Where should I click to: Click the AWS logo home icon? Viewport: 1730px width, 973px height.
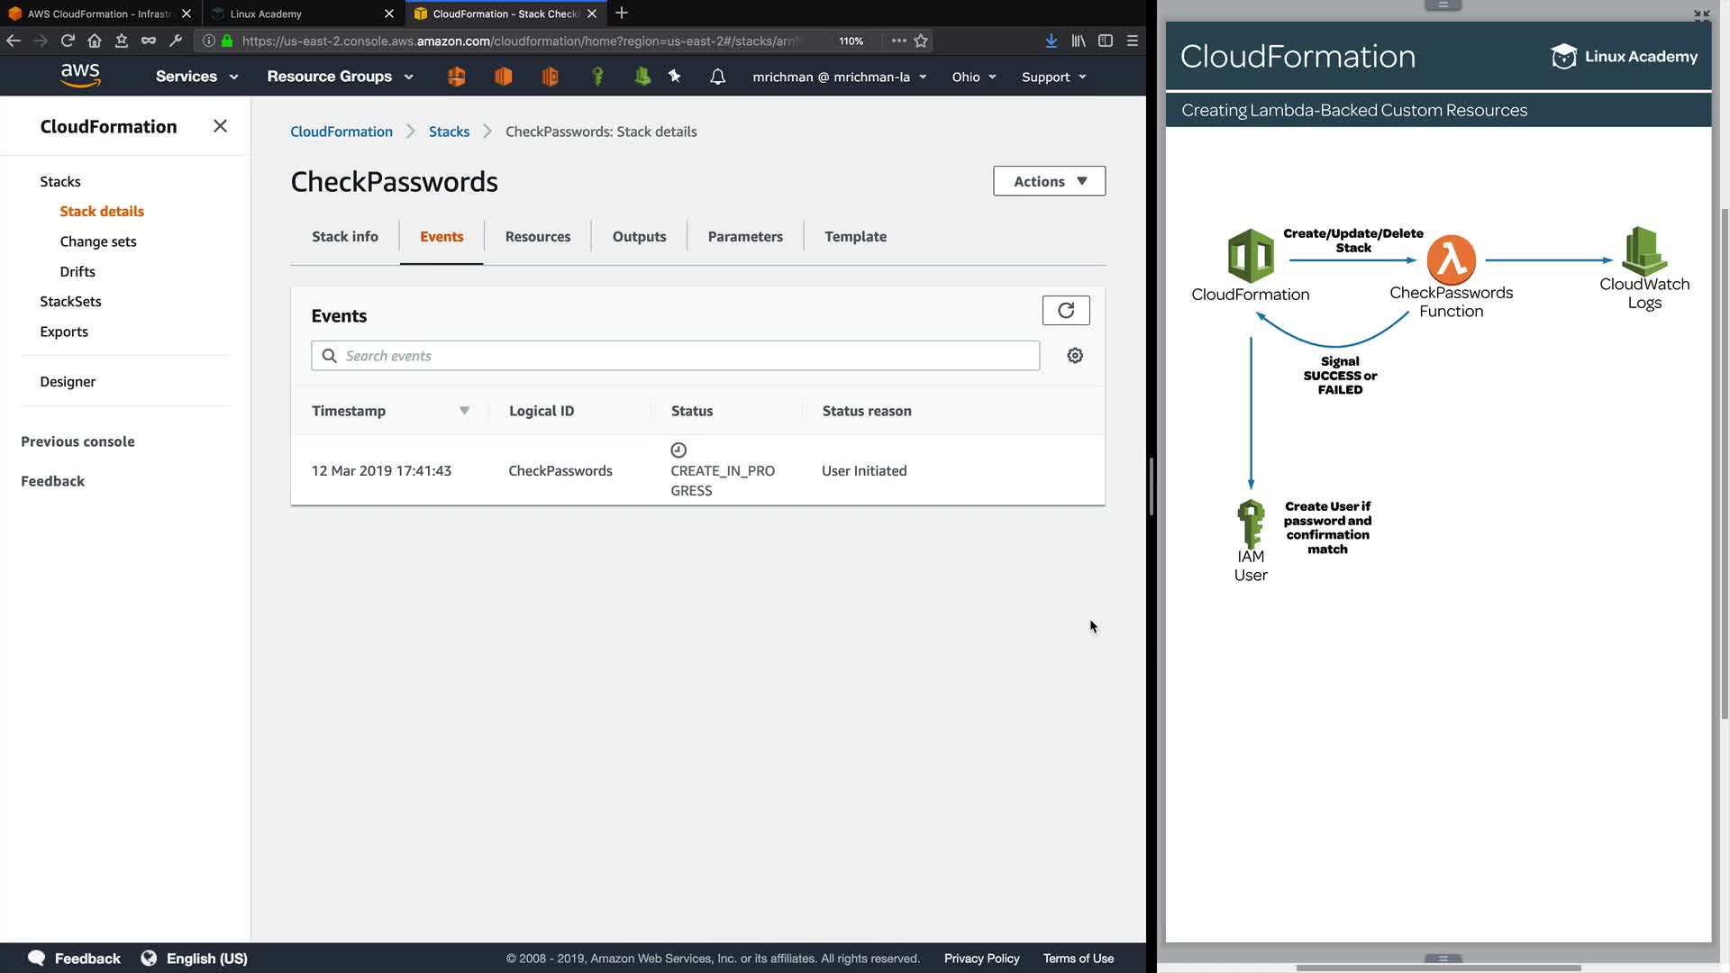pyautogui.click(x=80, y=77)
